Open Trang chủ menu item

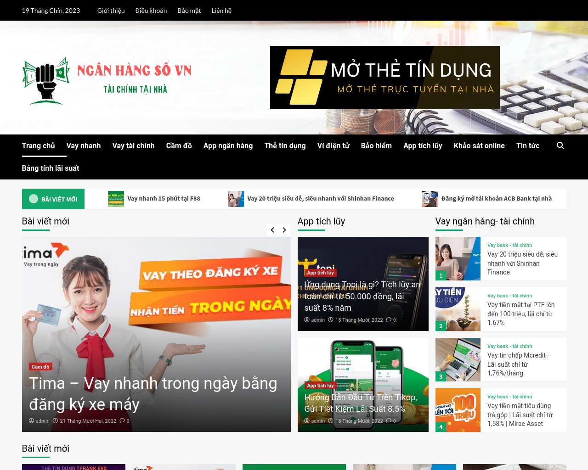(38, 145)
